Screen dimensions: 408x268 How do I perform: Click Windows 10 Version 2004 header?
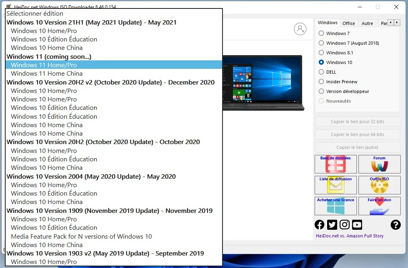click(114, 176)
